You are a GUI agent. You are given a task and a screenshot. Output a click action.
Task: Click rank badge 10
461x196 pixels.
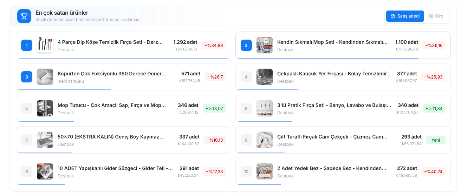246,171
